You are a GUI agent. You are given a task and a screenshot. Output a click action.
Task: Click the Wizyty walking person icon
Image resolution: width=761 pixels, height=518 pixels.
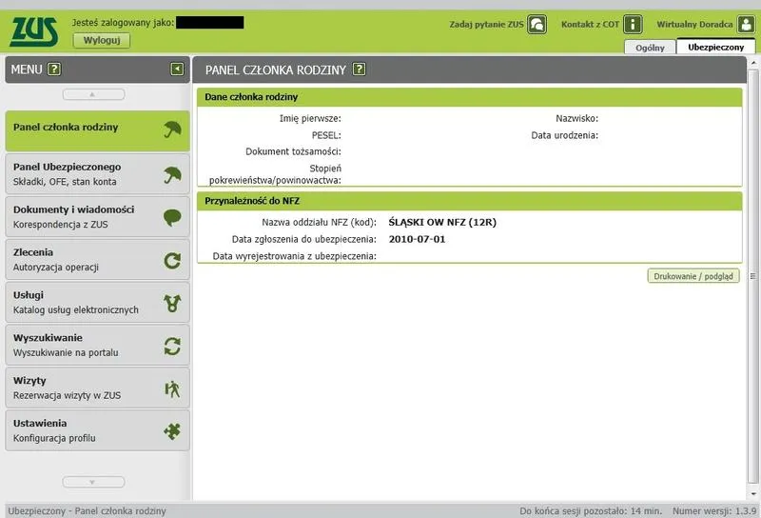[172, 388]
